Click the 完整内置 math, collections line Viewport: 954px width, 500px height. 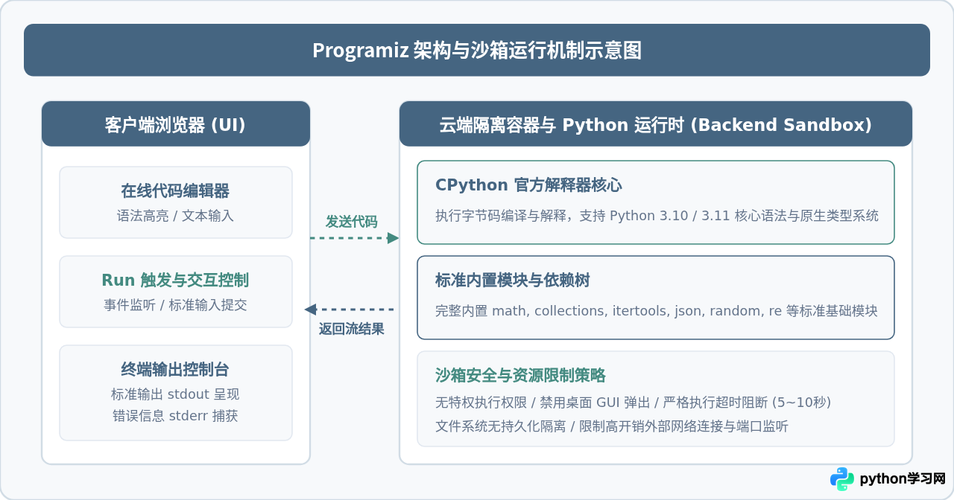tap(657, 311)
